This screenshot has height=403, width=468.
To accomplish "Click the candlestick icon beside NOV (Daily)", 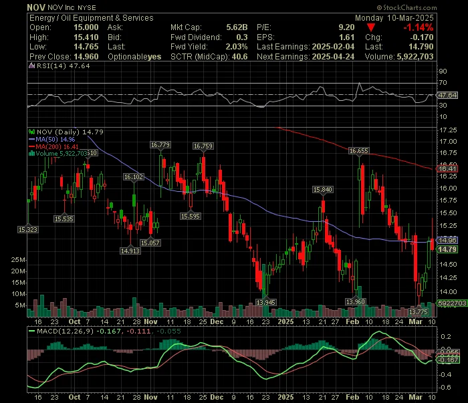I will [x=31, y=132].
